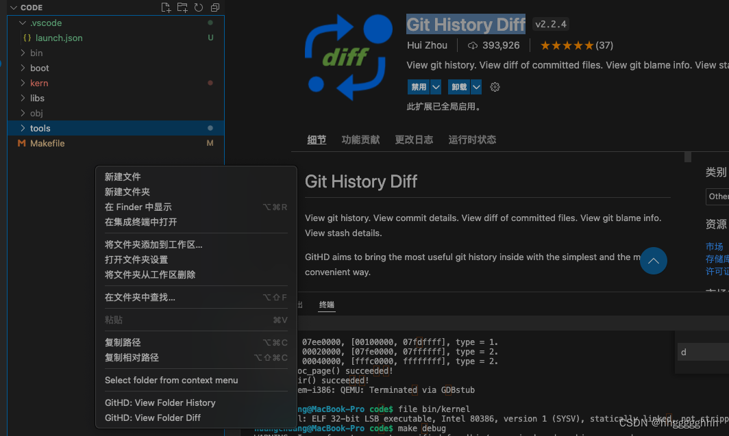Choose GitHD: View Folder History
The image size is (729, 436).
pos(196,402)
